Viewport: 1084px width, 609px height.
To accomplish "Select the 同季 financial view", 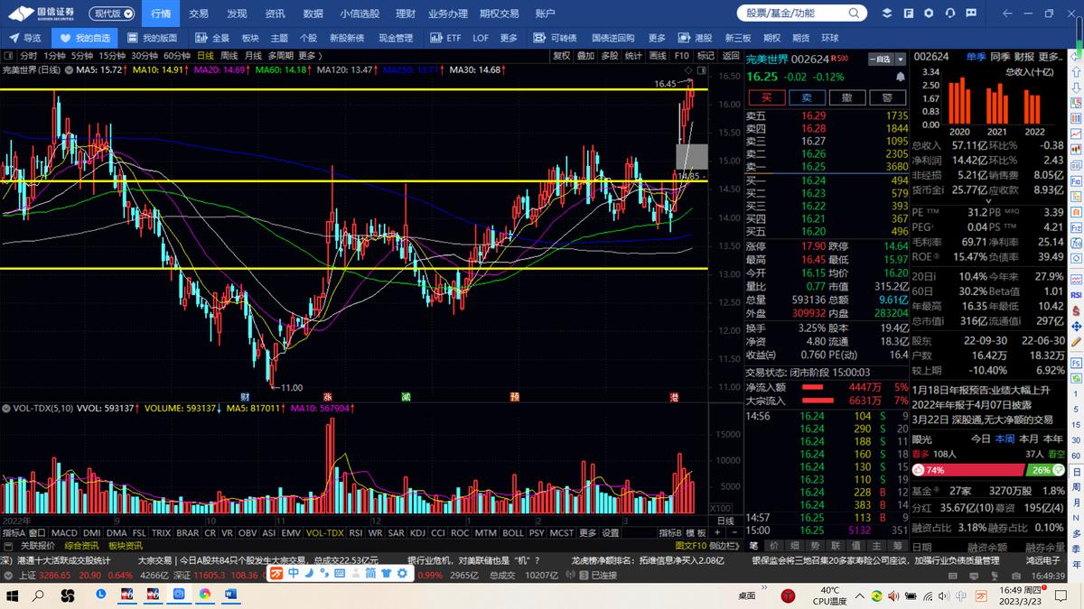I will pos(1000,57).
